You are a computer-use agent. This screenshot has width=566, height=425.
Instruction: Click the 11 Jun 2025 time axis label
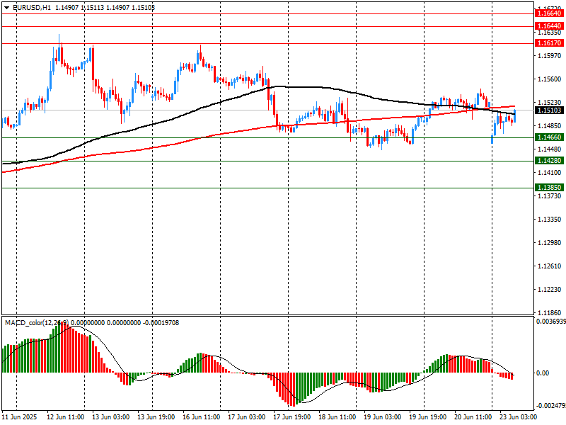click(21, 417)
